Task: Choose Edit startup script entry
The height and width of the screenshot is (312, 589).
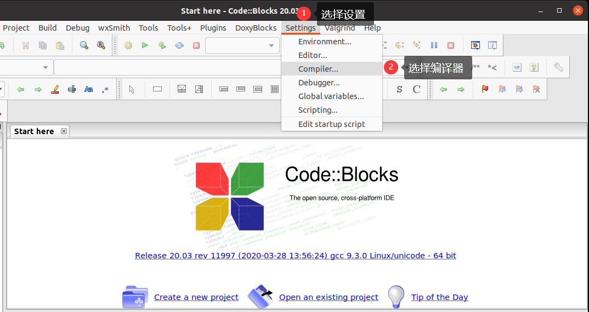Action: (x=332, y=124)
